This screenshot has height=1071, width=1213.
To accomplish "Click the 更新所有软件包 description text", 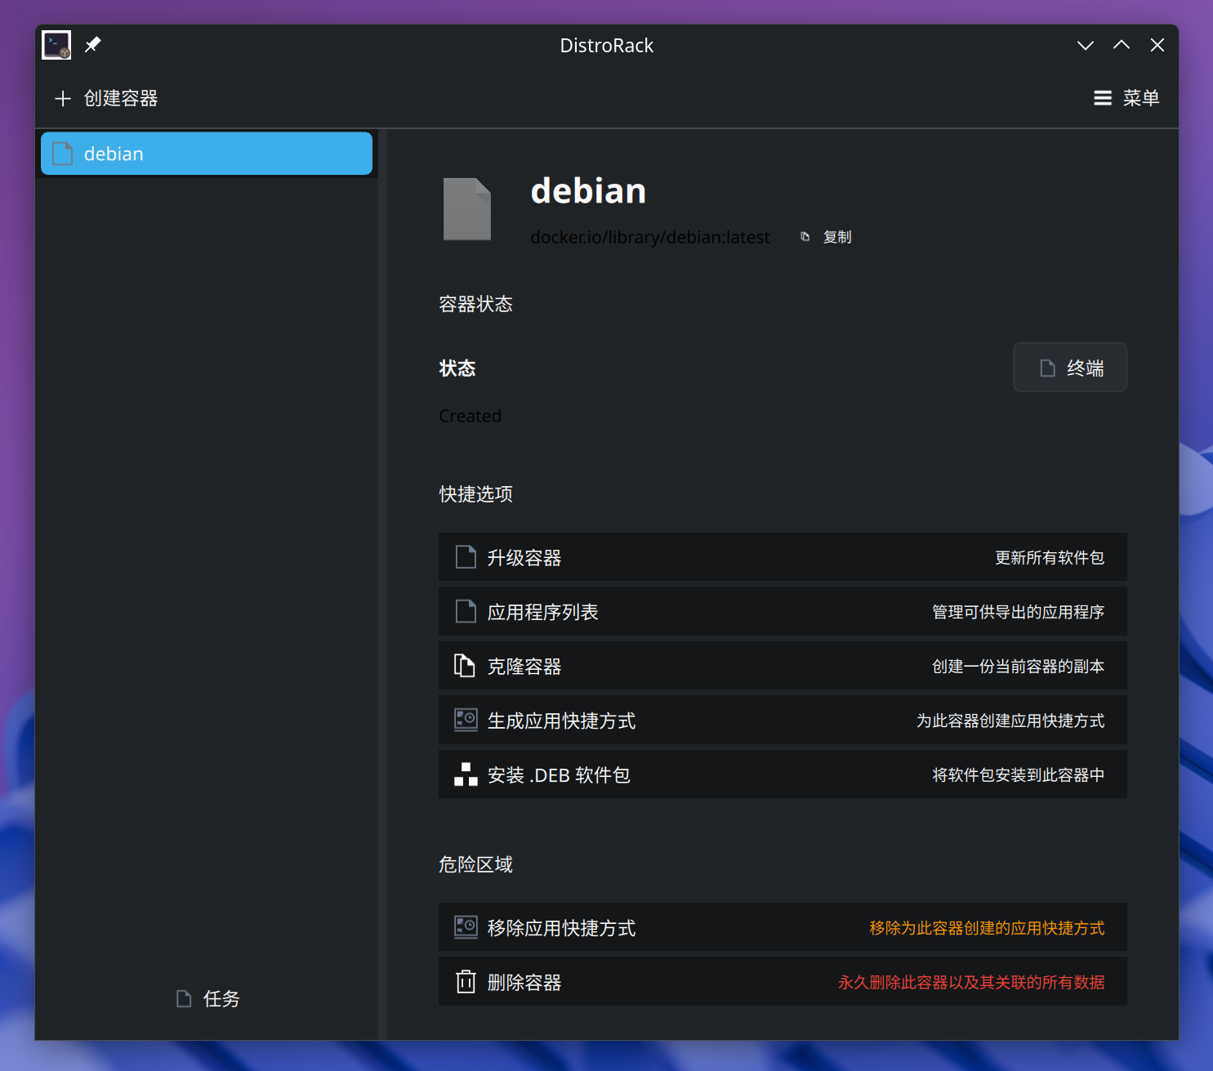I will tap(1050, 558).
